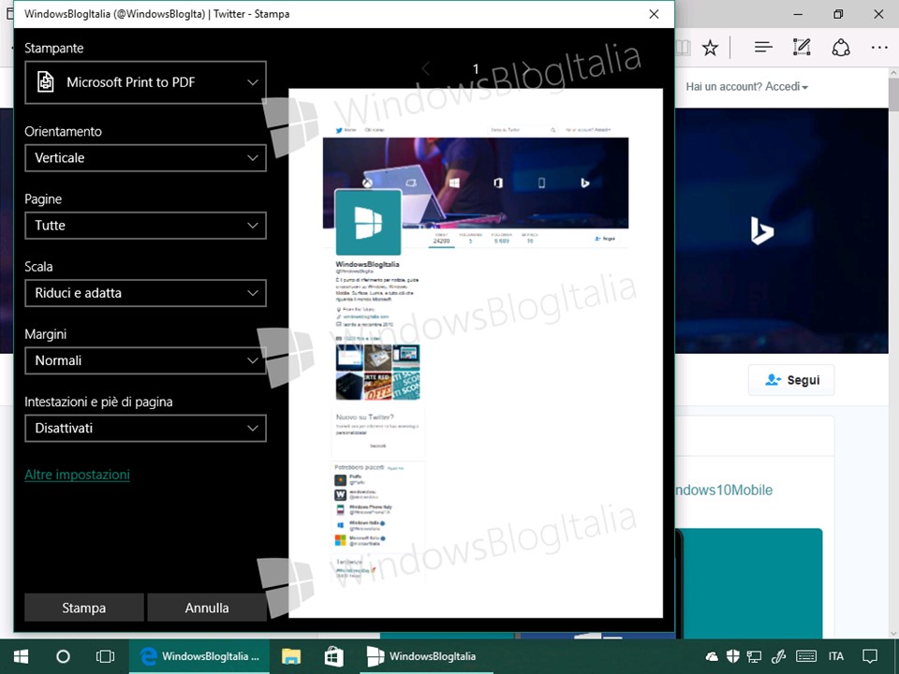Click Annulla to cancel printing
Image resolution: width=899 pixels, height=674 pixels.
207,608
